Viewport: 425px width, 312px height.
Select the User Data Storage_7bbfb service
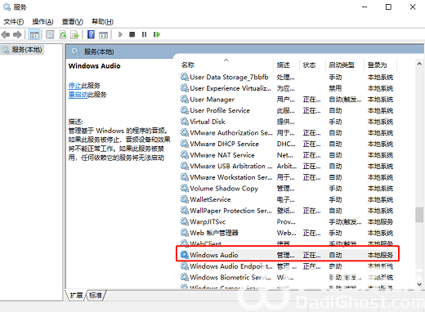(x=287, y=78)
